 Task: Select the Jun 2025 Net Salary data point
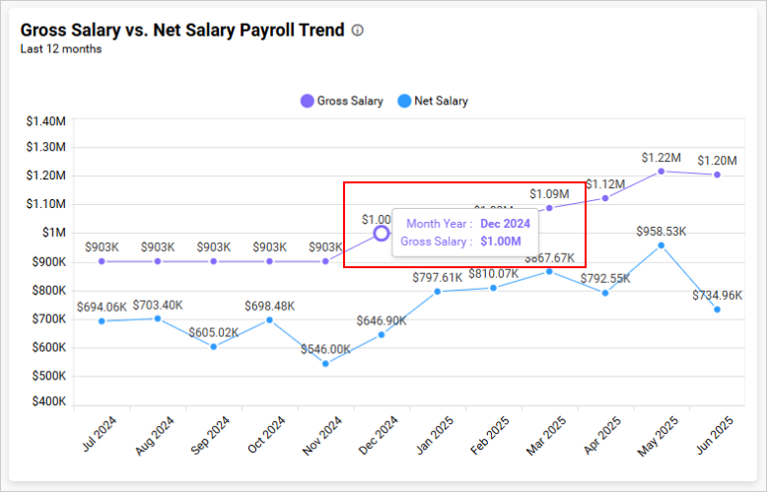pyautogui.click(x=717, y=310)
